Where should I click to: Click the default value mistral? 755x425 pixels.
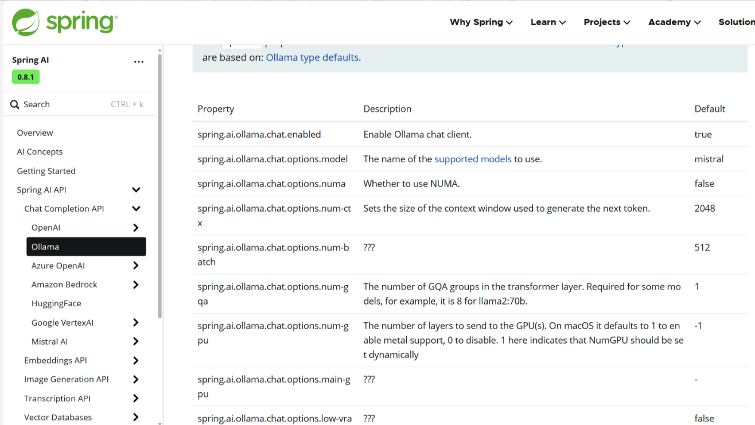(709, 159)
